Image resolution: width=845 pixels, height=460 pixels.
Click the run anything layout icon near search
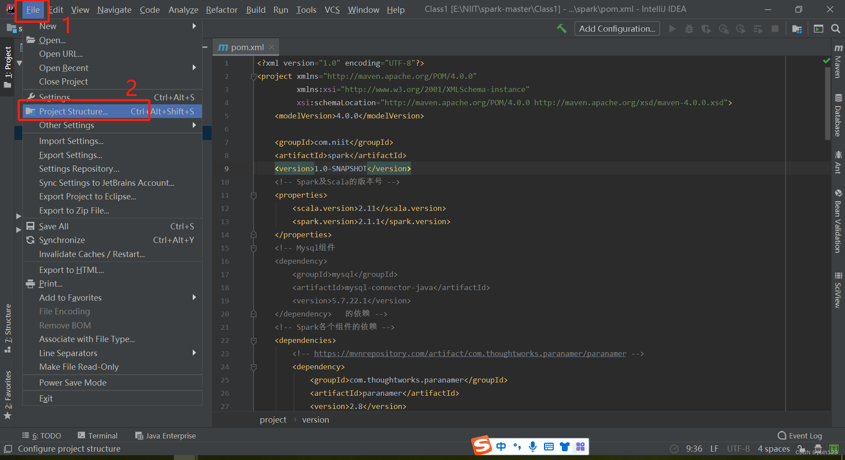point(819,29)
